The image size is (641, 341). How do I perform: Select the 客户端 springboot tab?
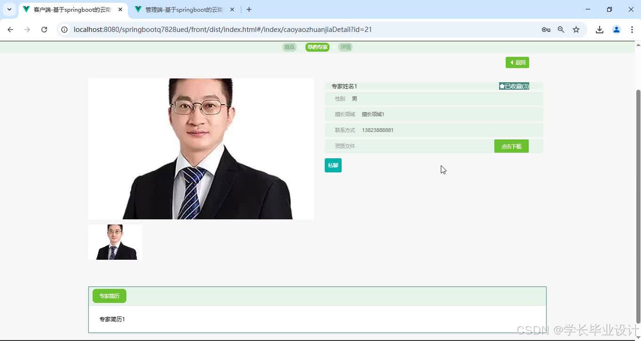[x=72, y=9]
